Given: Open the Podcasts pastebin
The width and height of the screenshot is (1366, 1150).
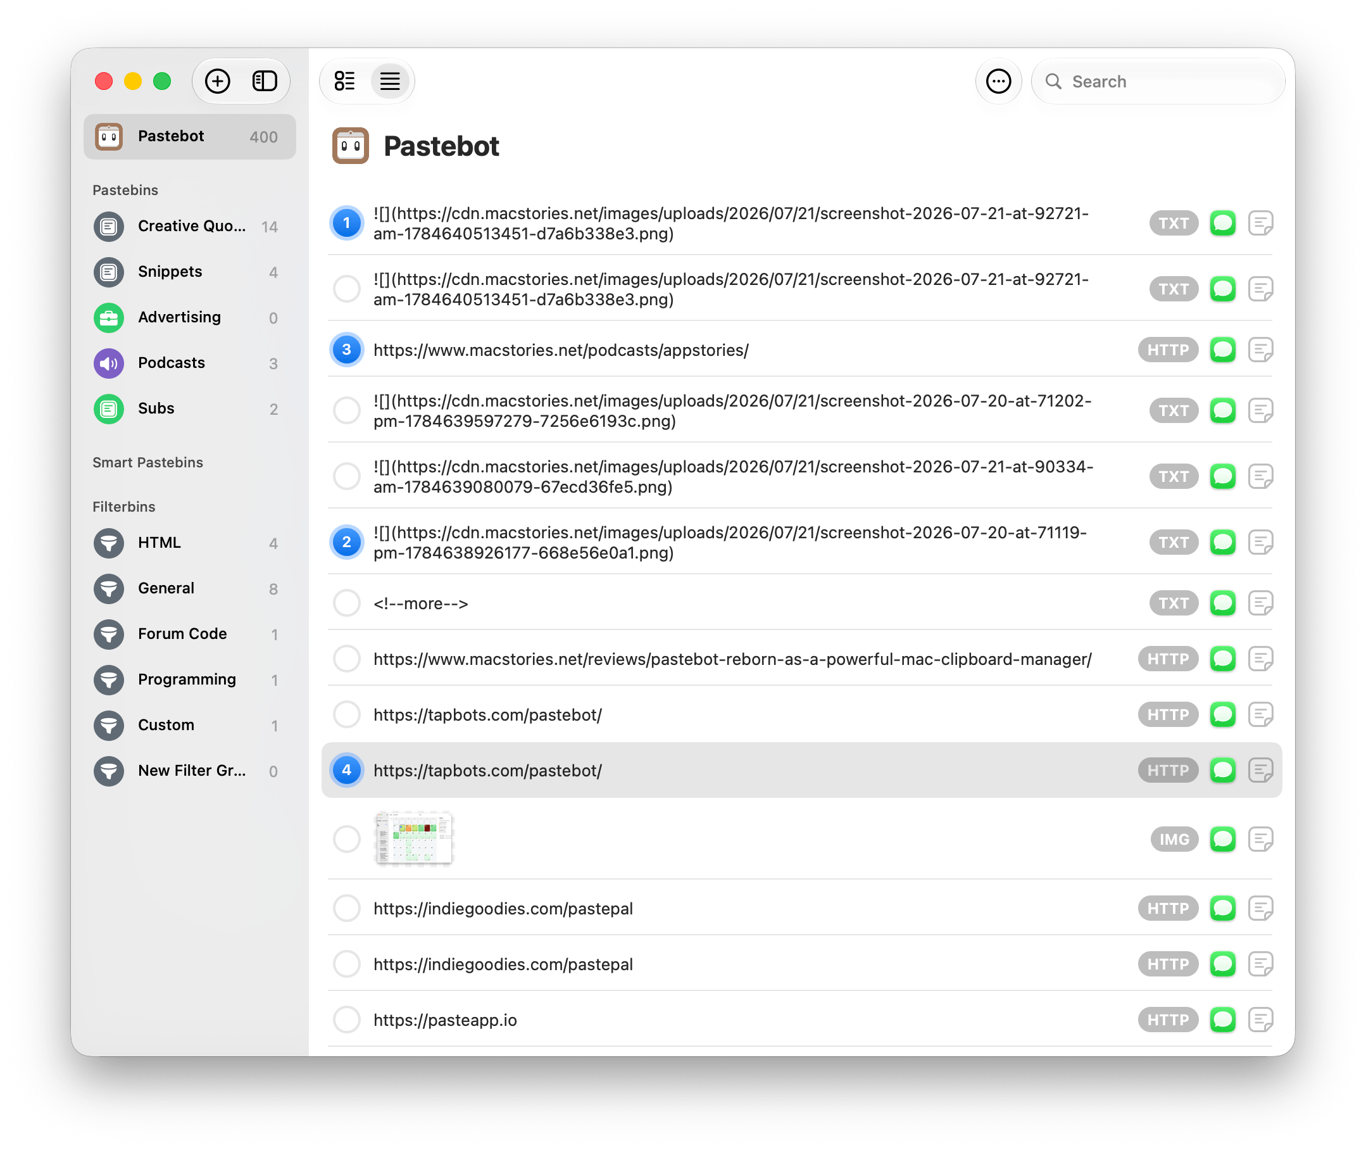Looking at the screenshot, I should pyautogui.click(x=190, y=363).
